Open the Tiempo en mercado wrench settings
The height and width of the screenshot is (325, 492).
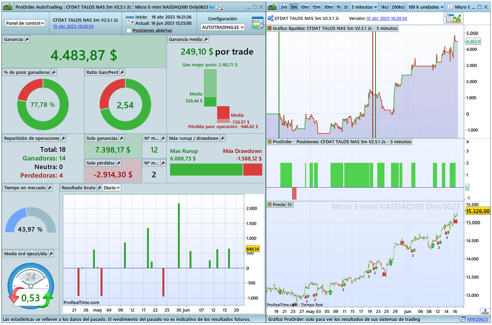pos(49,188)
